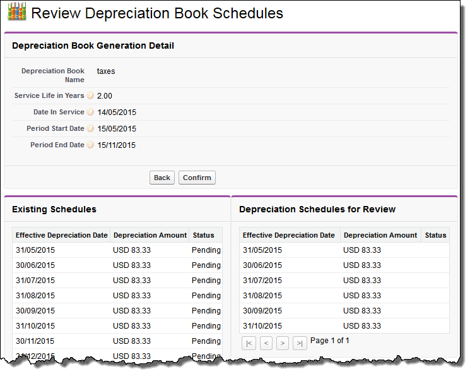Click the 30/09/2015 Pending row in Existing Schedules
The image size is (470, 376).
point(117,311)
